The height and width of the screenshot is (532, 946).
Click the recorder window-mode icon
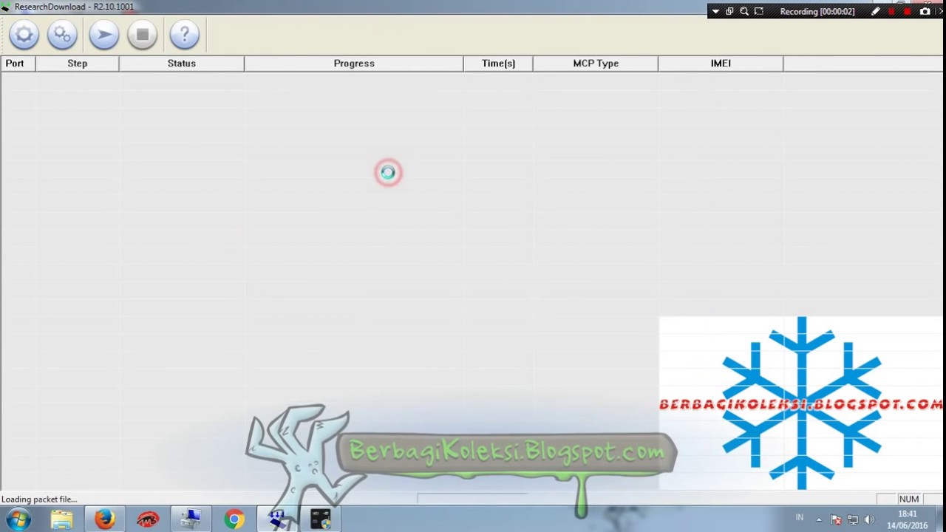729,12
